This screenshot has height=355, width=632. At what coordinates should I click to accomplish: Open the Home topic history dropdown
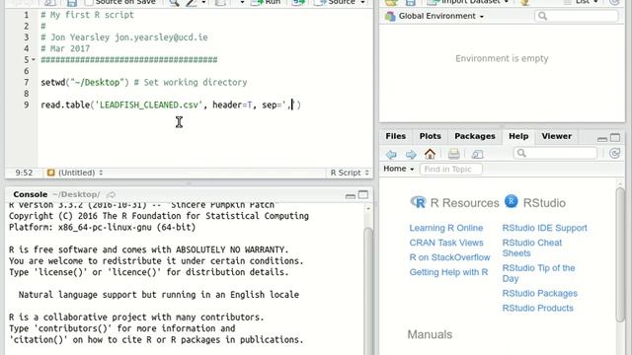(399, 169)
